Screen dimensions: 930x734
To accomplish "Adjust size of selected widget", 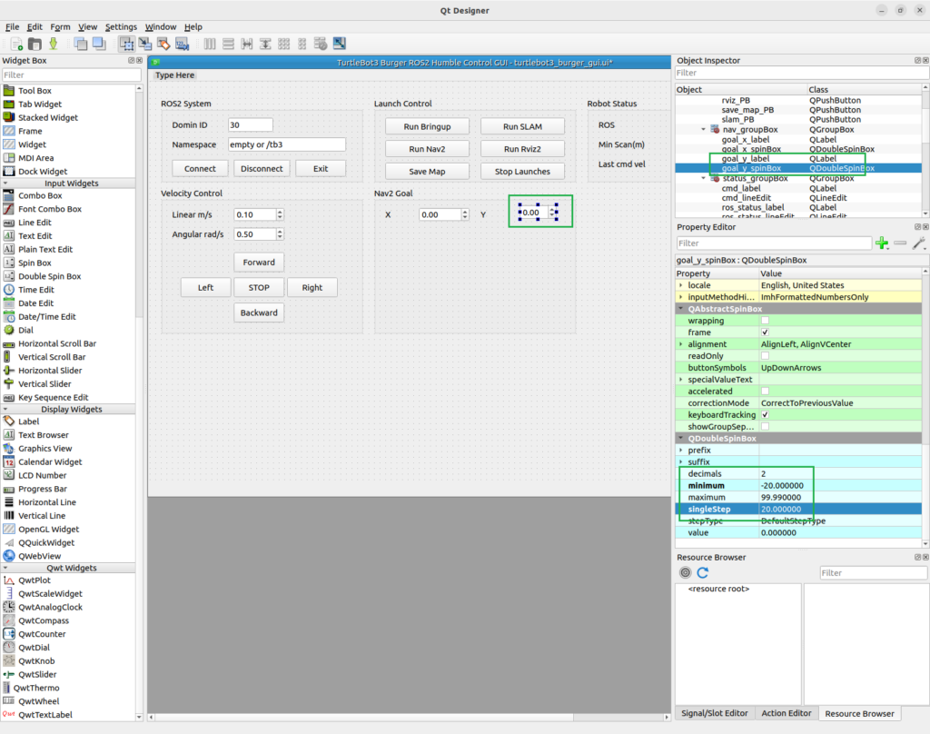I will (x=340, y=44).
